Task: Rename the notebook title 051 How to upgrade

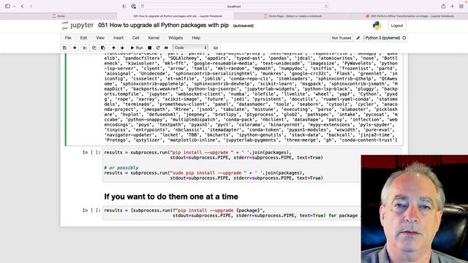Action: [x=163, y=26]
